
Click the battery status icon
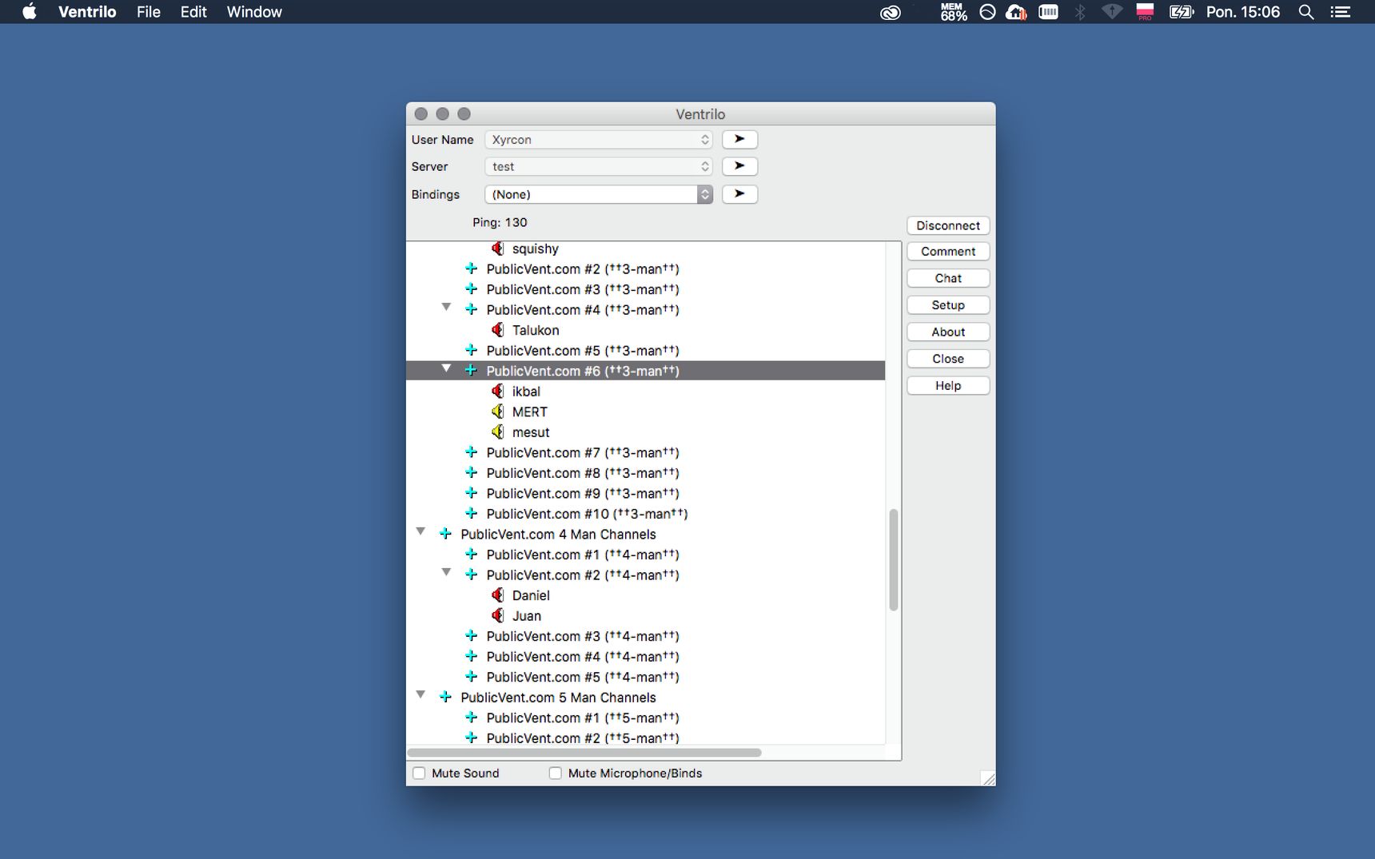click(x=1181, y=12)
